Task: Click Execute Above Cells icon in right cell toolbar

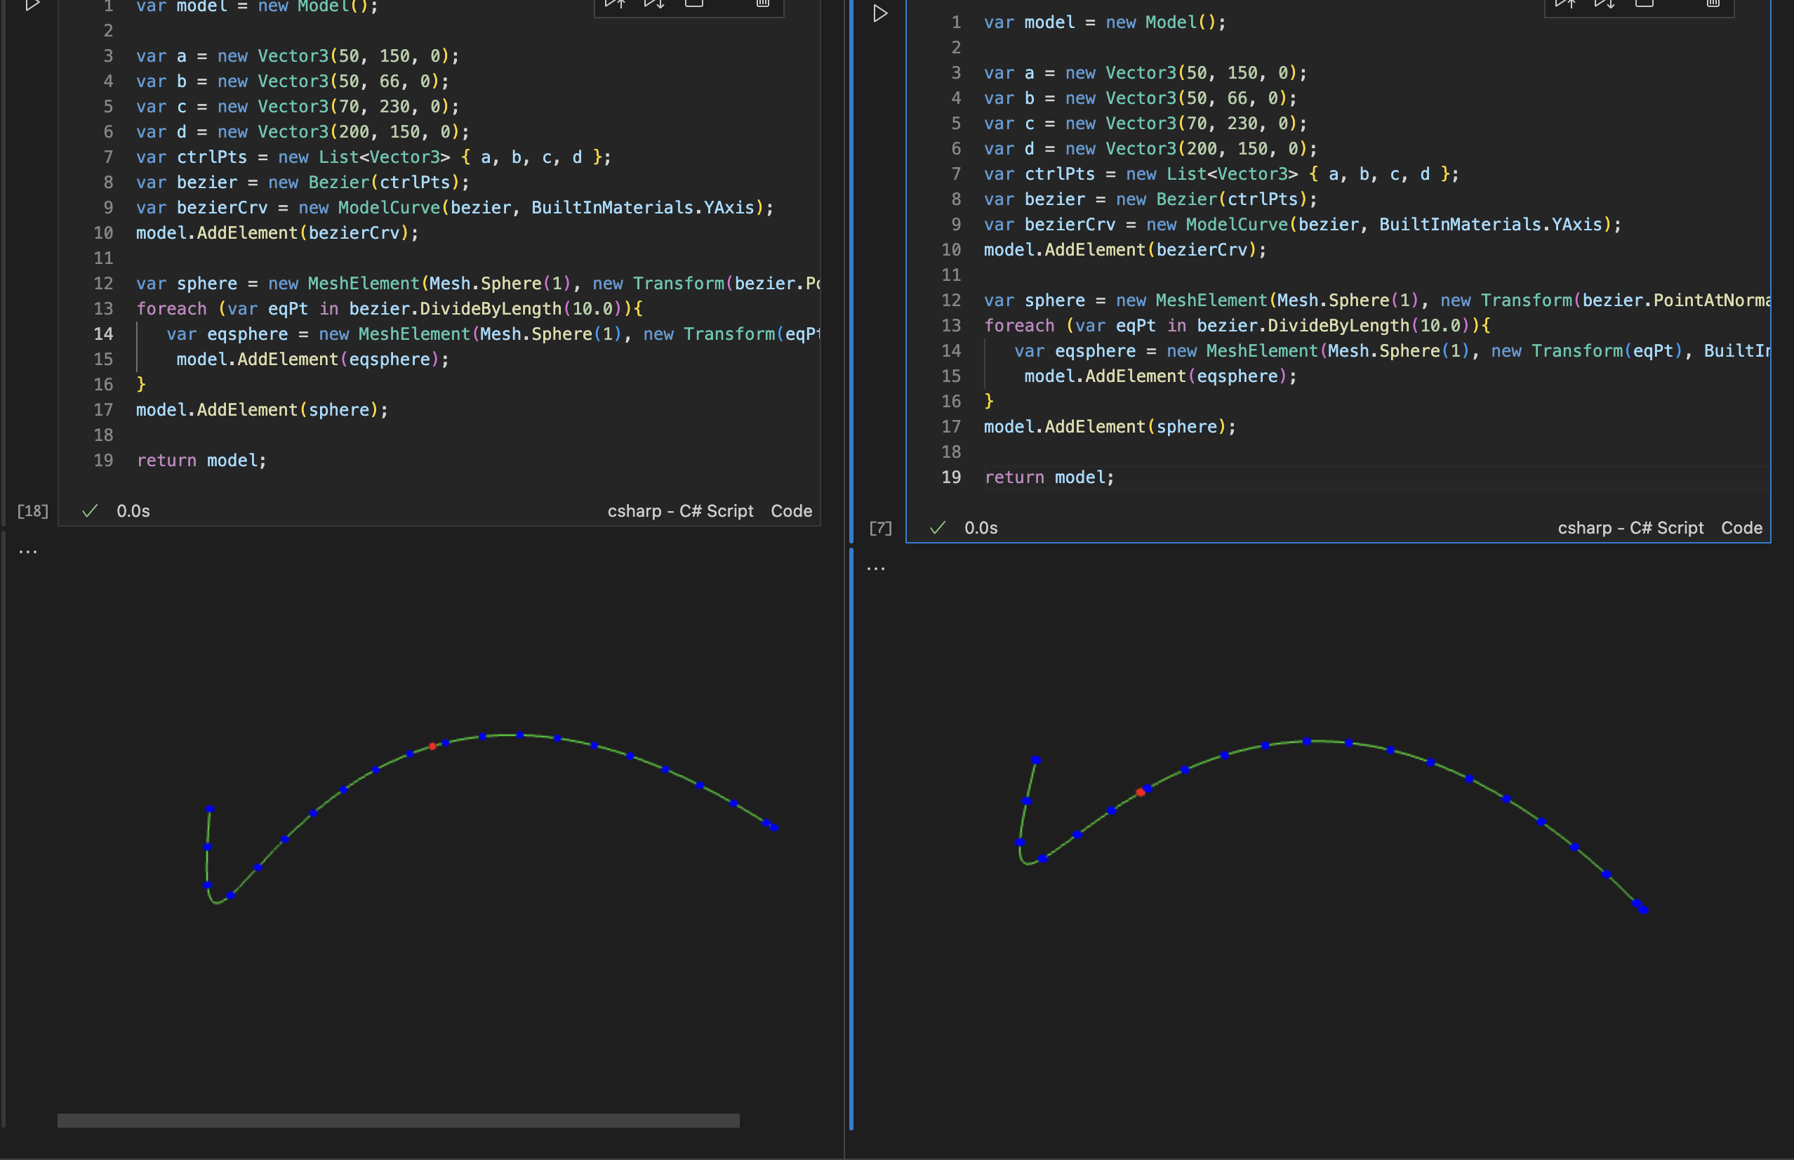Action: coord(1565,4)
